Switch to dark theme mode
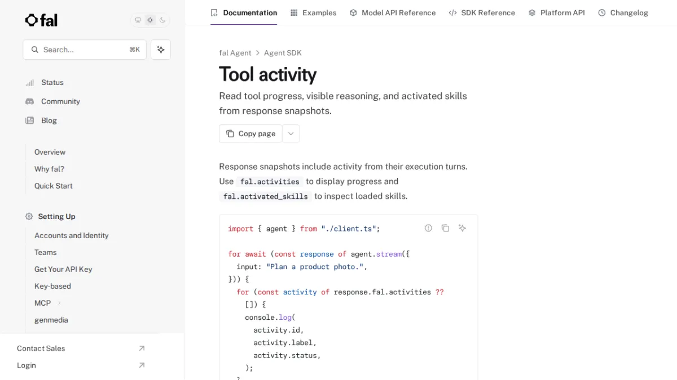The width and height of the screenshot is (677, 380). 162,20
